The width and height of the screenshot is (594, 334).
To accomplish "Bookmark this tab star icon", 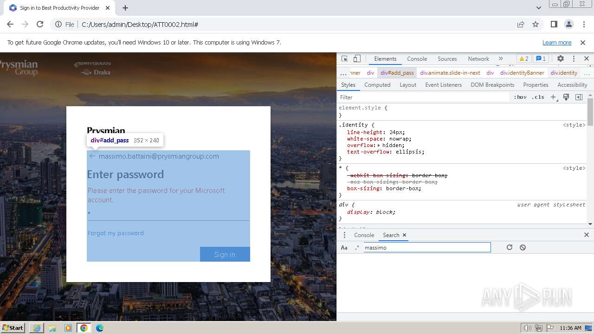I will click(x=536, y=24).
